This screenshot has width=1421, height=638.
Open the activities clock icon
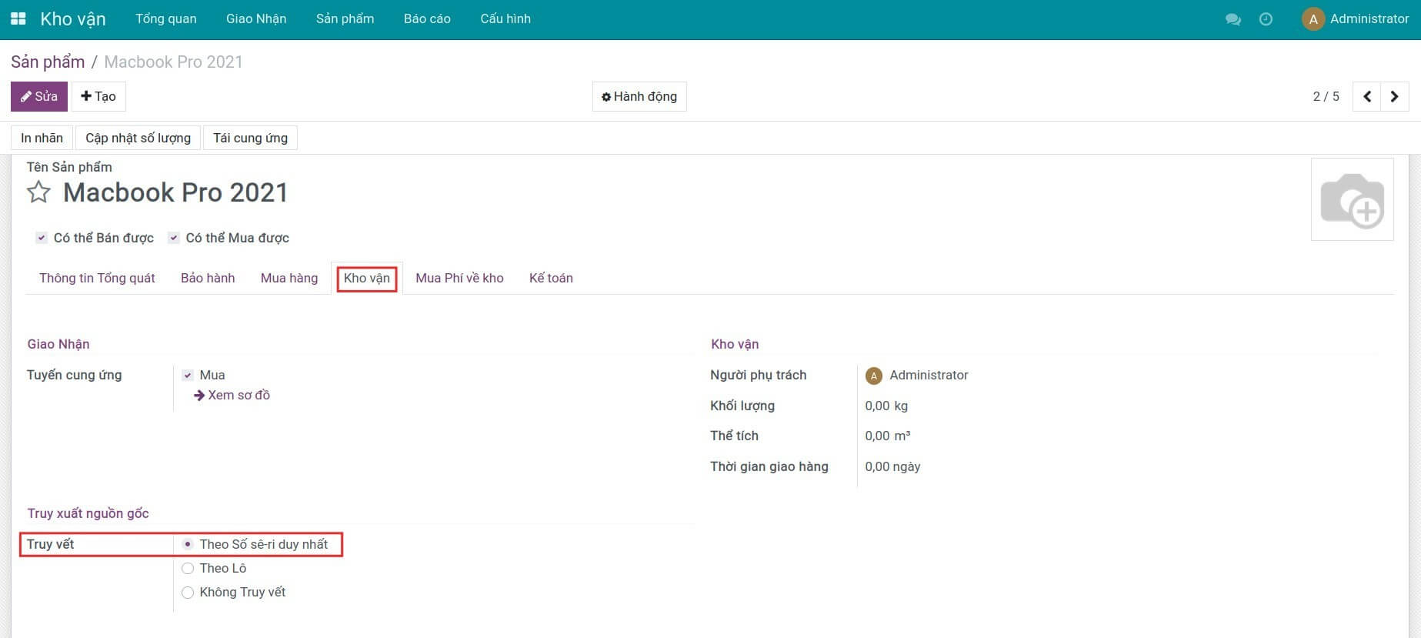click(1266, 19)
